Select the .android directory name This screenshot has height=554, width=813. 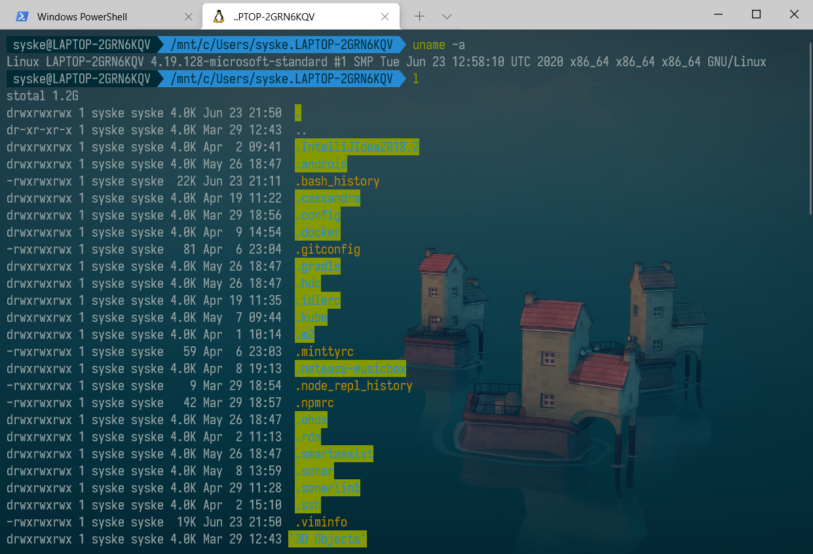[320, 164]
